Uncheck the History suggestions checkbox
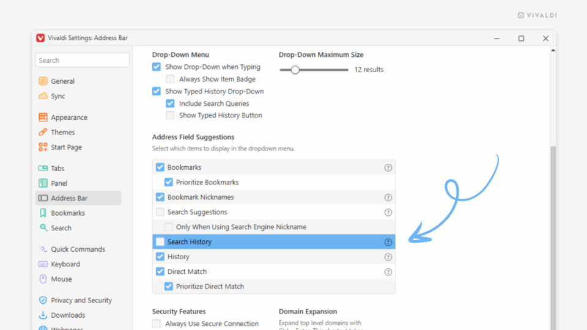587x330 pixels. (160, 257)
